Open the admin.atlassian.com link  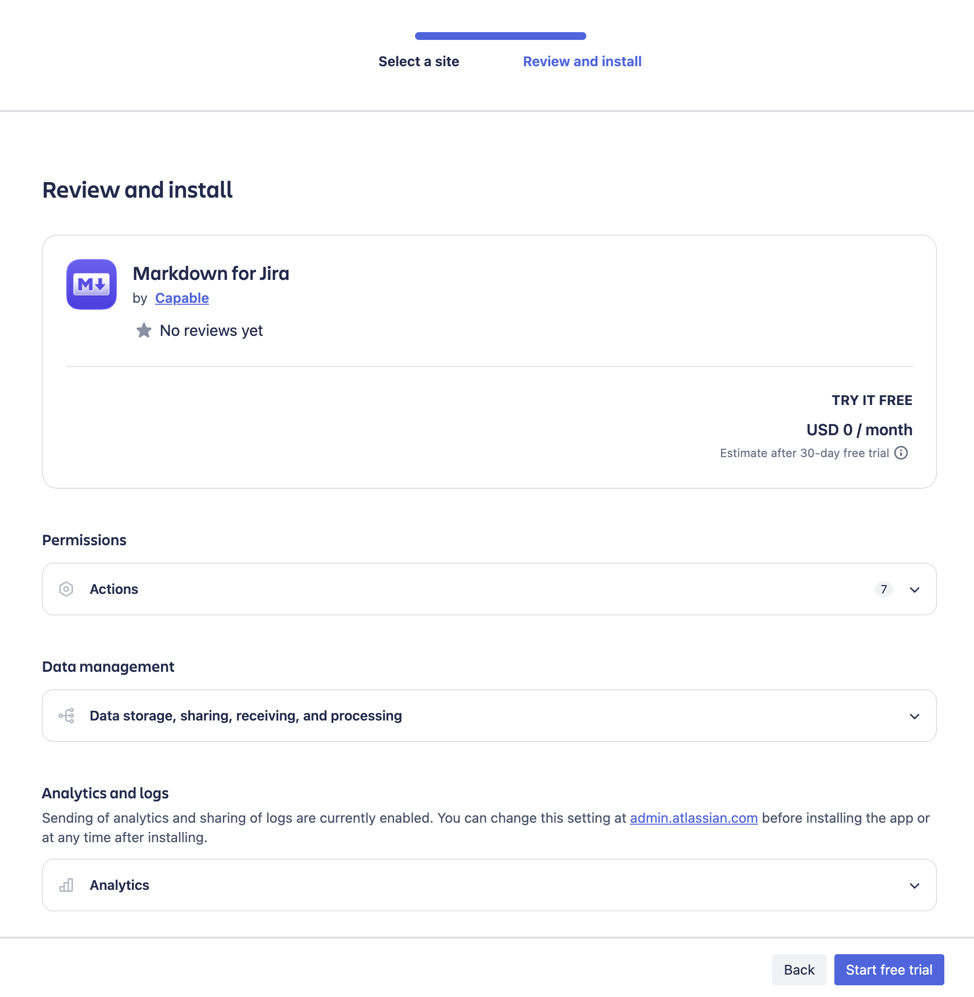pyautogui.click(x=693, y=818)
